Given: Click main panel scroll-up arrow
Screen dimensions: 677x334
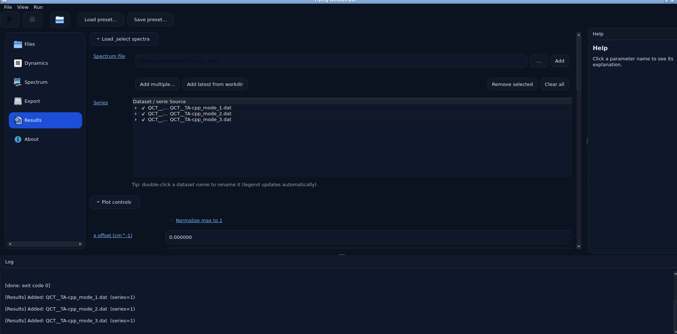Looking at the screenshot, I should [579, 35].
